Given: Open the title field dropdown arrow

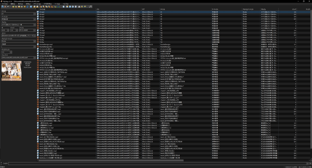Looking at the screenshot, I should (x=34, y=14).
